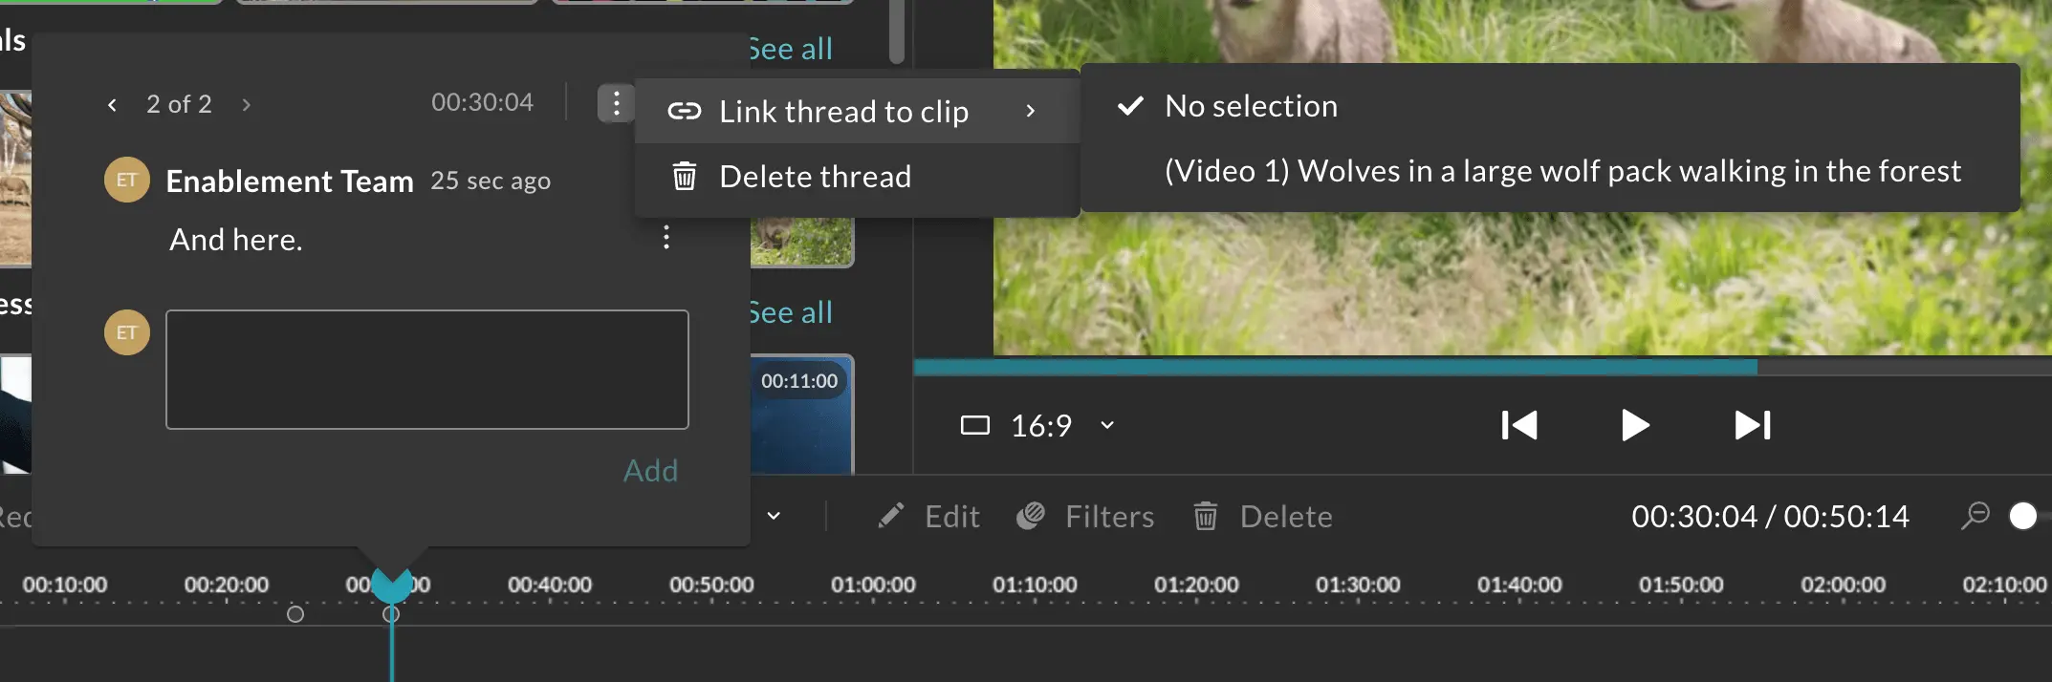Select the 00:11:00 media thumbnail
2052x682 pixels.
801,415
